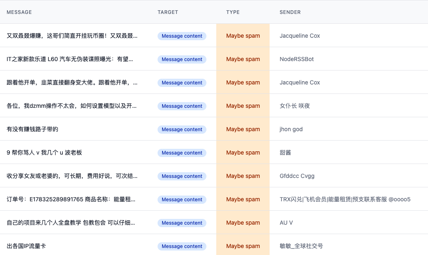Open message starting with 自己的项目来几个人全盘教学

point(71,223)
